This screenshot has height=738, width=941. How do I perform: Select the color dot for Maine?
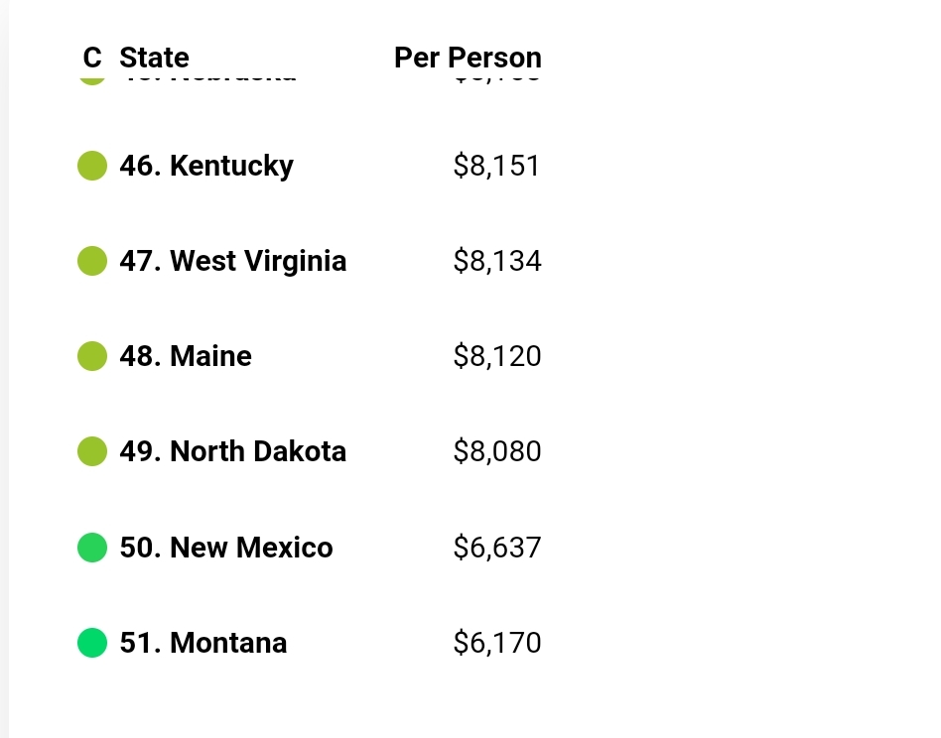pos(92,356)
